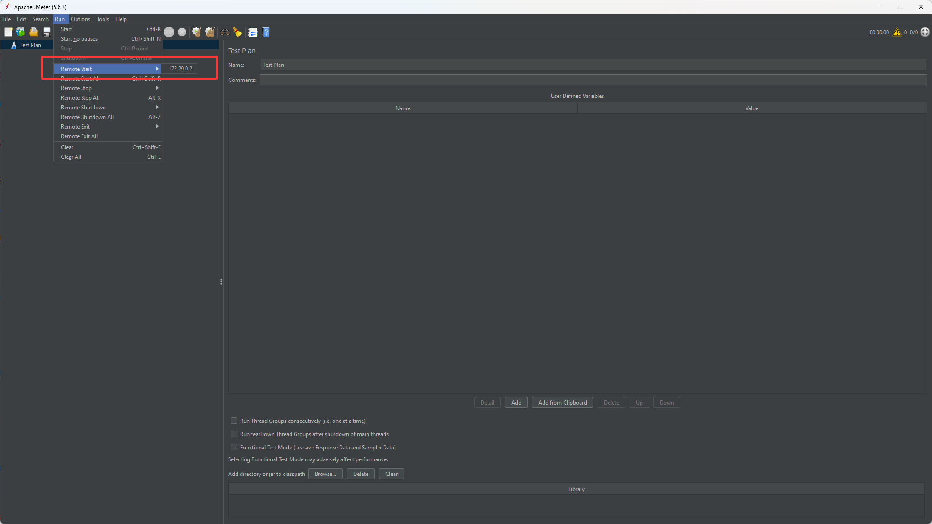
Task: Click the Add from Clipboard button
Action: coord(562,403)
